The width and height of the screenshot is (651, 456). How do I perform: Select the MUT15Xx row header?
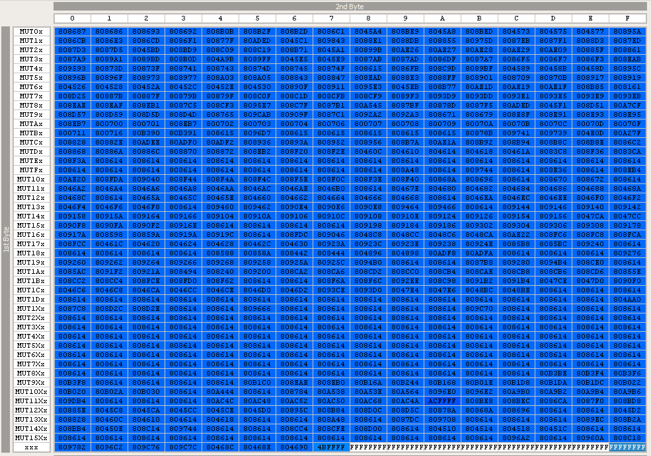pos(31,438)
